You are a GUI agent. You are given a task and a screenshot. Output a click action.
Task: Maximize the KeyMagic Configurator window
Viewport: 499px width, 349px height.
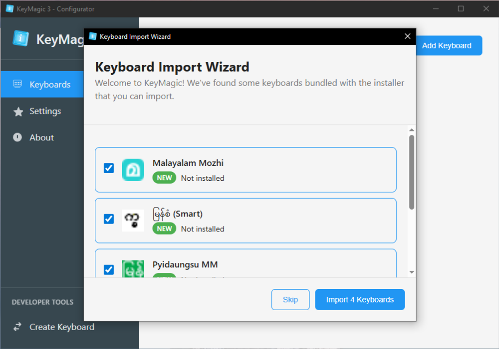(x=461, y=8)
